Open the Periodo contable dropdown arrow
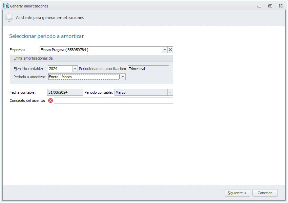288x203 pixels. [170, 92]
